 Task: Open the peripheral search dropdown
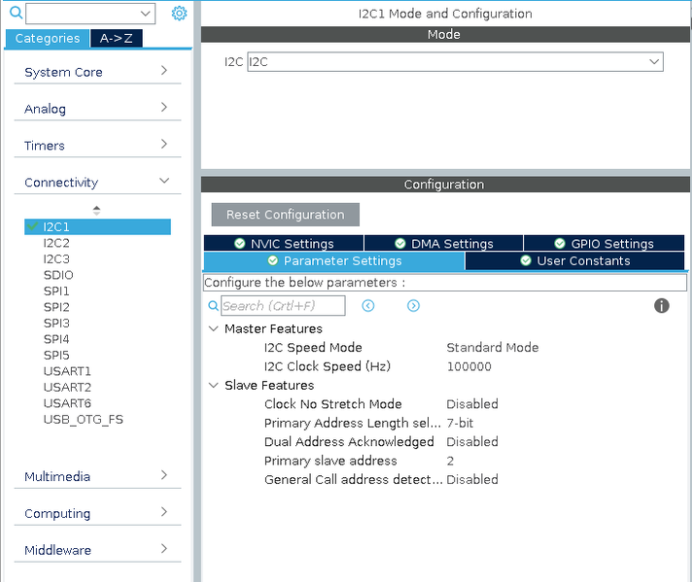coord(146,13)
